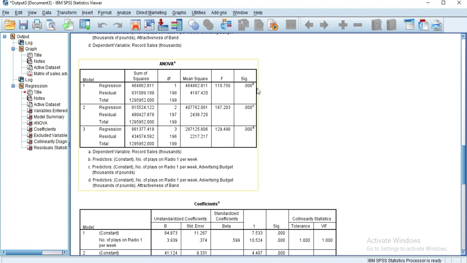The image size is (467, 263).
Task: Click the Hide closed book icon
Action: click(x=391, y=25)
